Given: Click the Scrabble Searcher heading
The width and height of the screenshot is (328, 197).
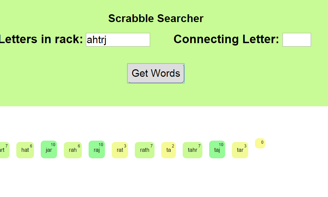Looking at the screenshot, I should pyautogui.click(x=156, y=18).
